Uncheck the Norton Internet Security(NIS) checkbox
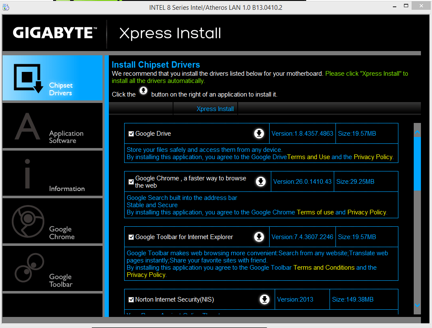 (x=131, y=299)
